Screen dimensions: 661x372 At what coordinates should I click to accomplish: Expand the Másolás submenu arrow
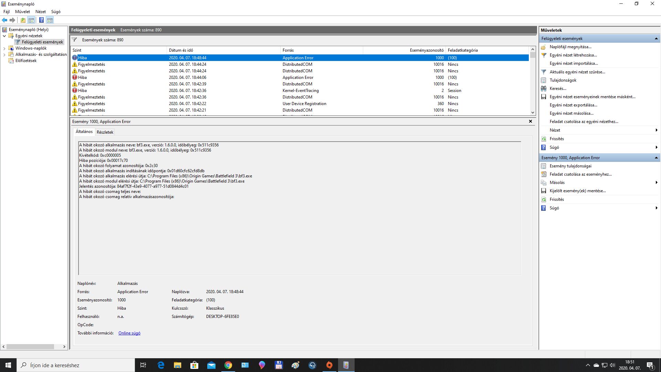(x=656, y=183)
